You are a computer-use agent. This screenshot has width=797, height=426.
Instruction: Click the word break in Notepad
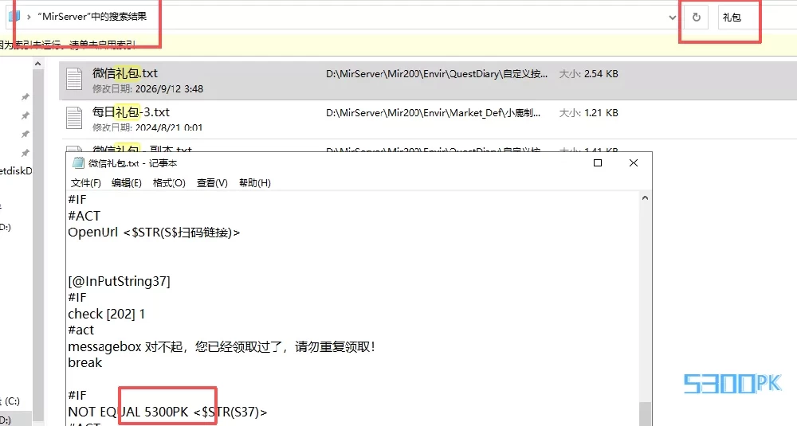pos(85,362)
